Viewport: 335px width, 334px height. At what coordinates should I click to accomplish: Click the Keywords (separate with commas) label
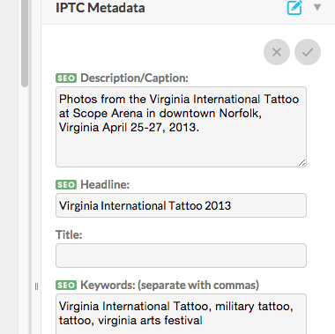click(169, 286)
